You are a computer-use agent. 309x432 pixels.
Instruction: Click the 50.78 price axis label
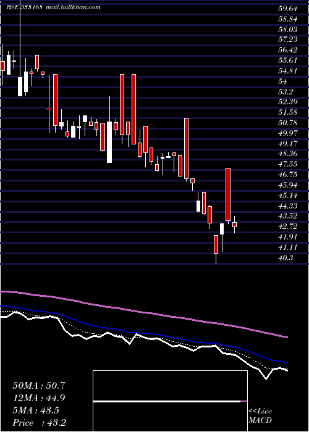point(288,123)
